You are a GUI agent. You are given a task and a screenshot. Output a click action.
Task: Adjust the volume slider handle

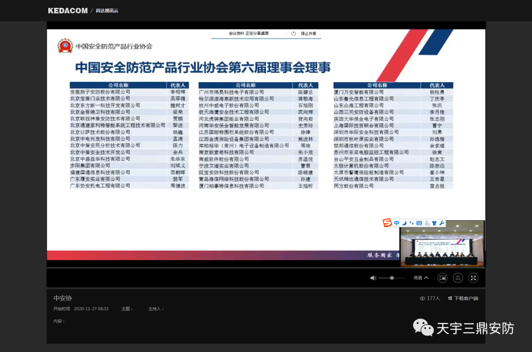click(x=392, y=278)
